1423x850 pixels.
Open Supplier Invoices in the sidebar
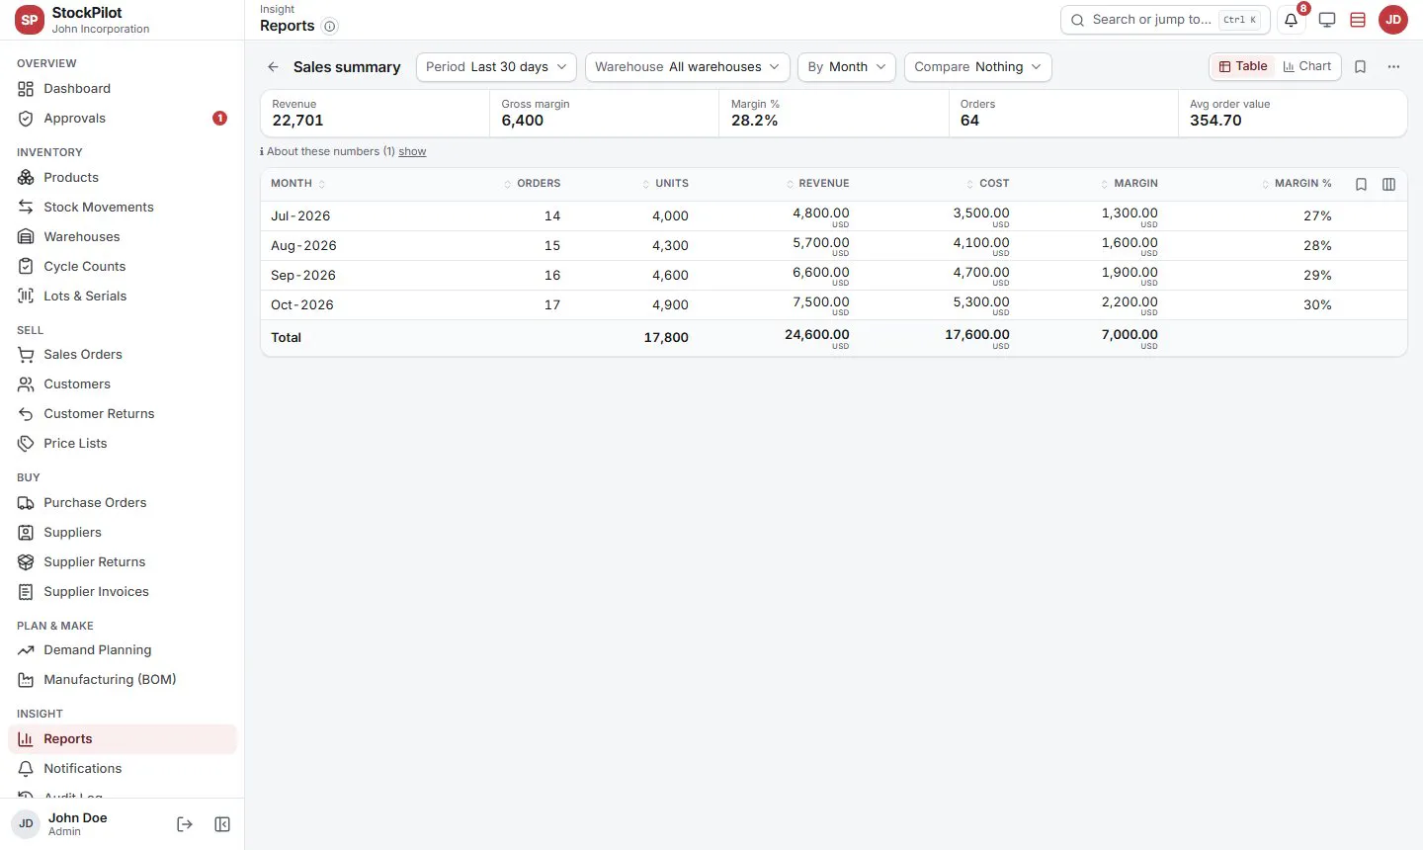123,592
